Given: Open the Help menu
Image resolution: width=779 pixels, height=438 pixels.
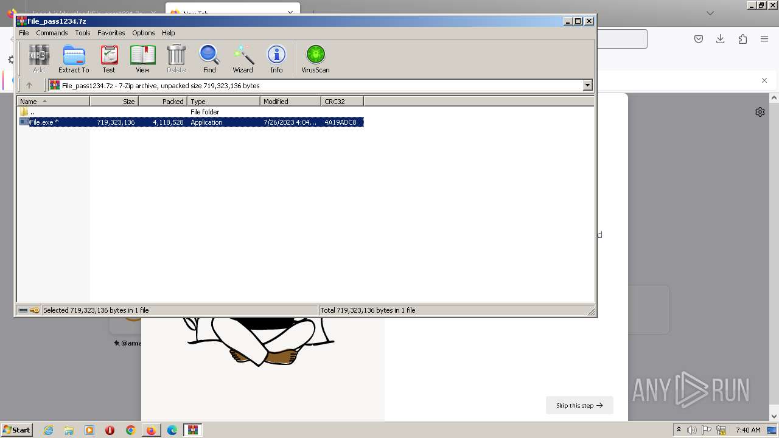Looking at the screenshot, I should point(169,33).
